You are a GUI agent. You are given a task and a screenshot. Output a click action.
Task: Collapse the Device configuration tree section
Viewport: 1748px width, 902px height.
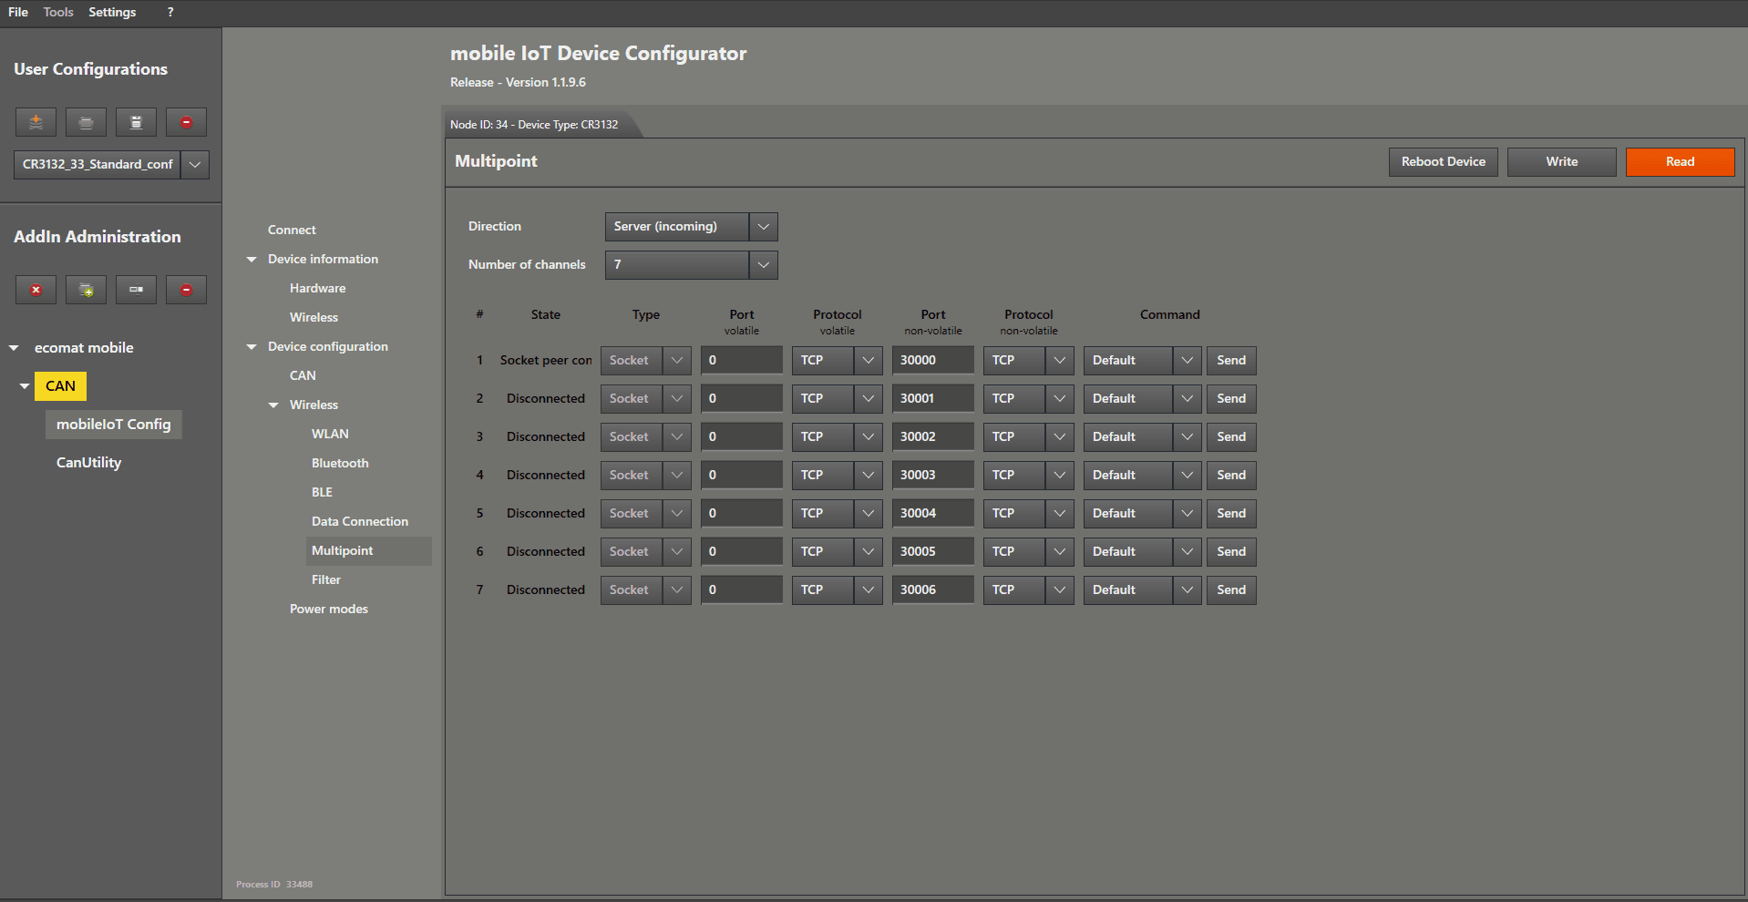(252, 347)
